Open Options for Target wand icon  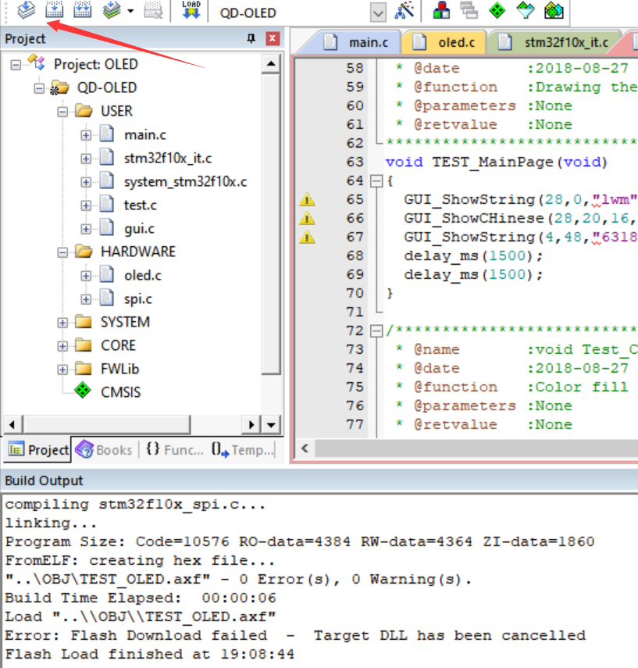(405, 10)
